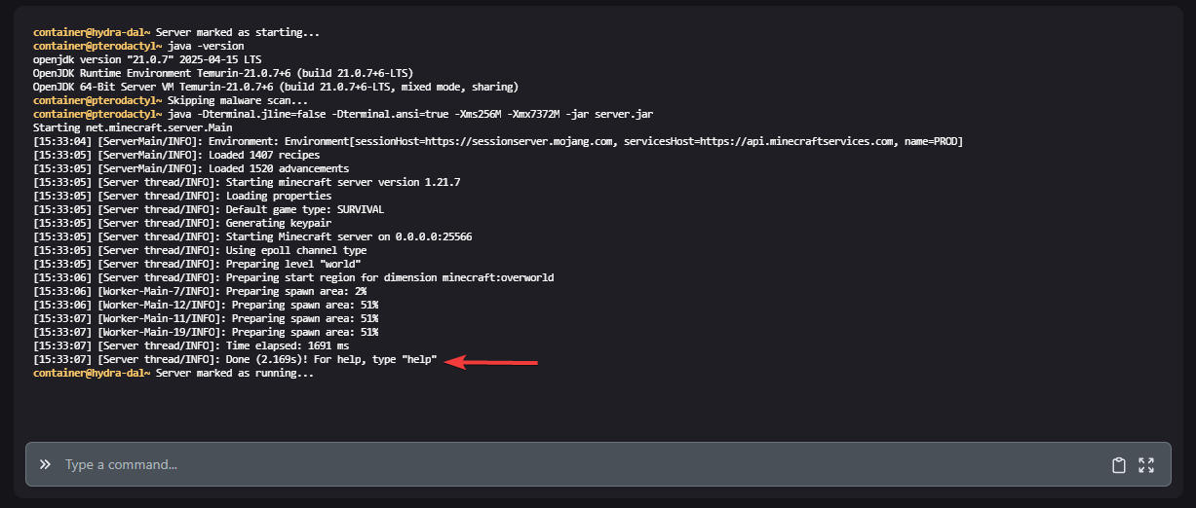Click the "Server marked as running..." line

174,373
